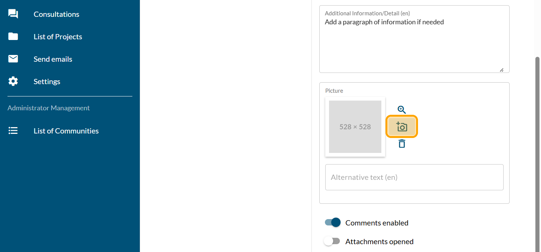Click the 528 × 528 picture thumbnail
Screen dimensions: 541x252
[355, 127]
